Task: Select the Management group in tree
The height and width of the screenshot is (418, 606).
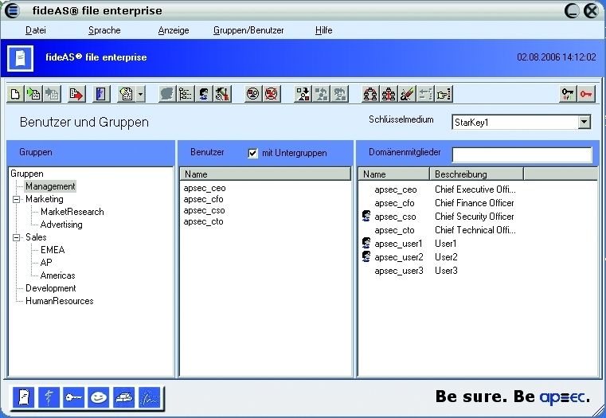Action: (50, 186)
